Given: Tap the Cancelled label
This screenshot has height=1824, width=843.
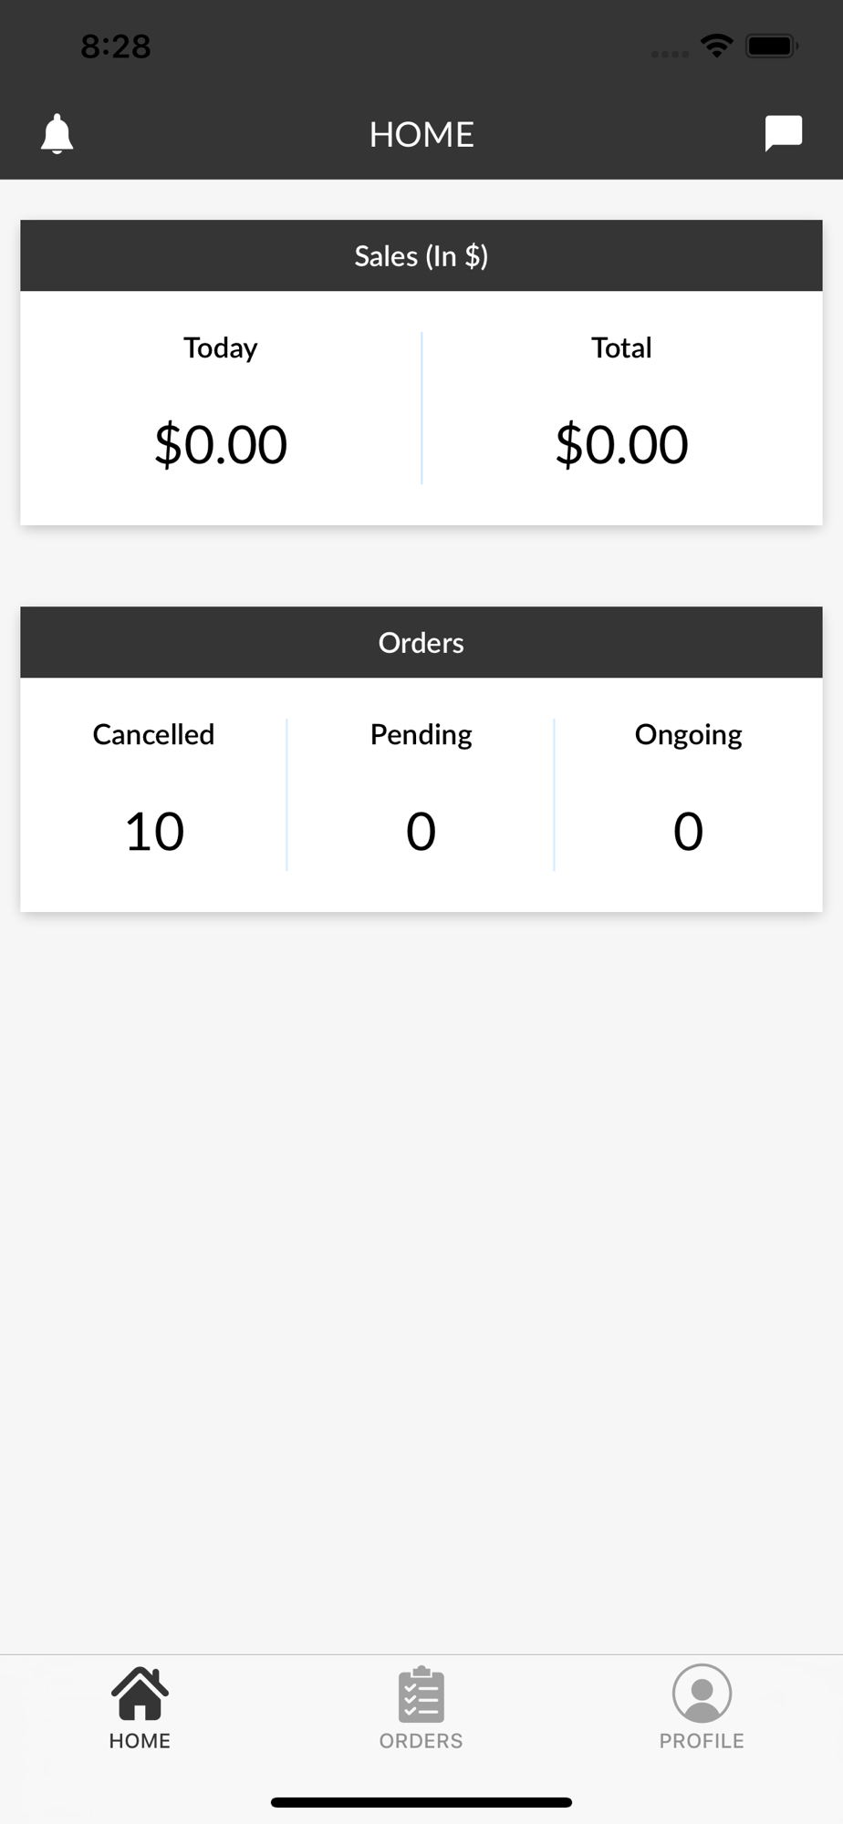Looking at the screenshot, I should coord(153,734).
